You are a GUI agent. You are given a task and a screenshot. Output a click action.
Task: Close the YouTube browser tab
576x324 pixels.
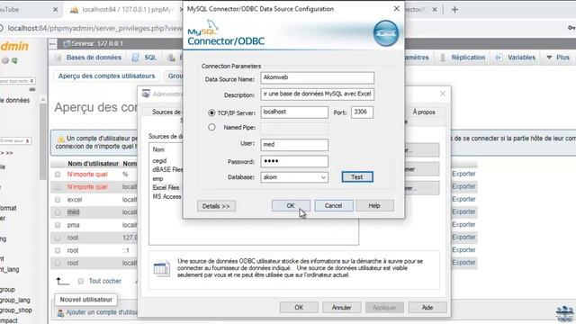[56, 10]
